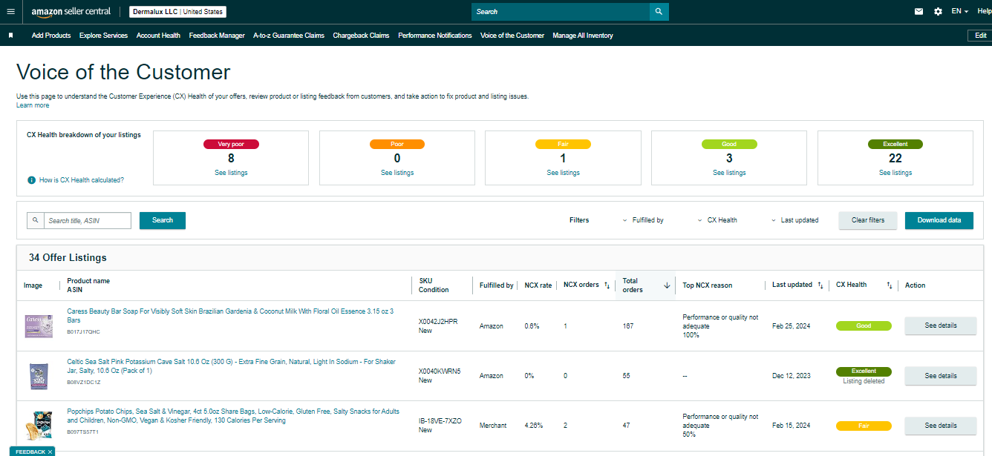See listings under Fair
Screen dimensions: 992x456
coord(563,173)
